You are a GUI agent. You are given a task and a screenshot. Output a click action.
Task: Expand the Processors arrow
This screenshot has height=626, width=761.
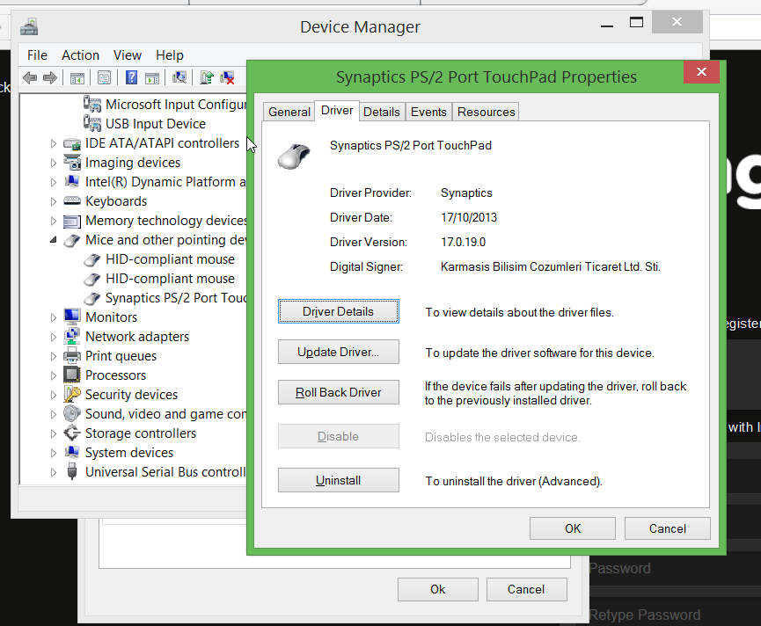pos(54,375)
